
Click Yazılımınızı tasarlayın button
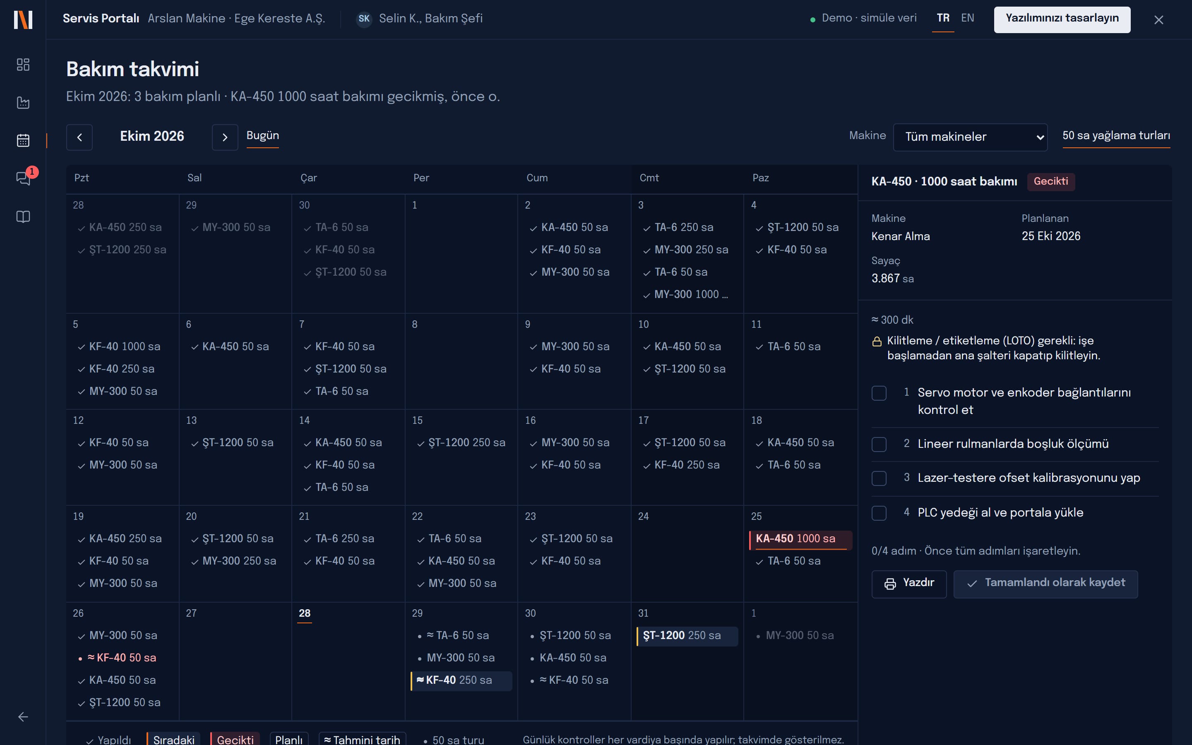[x=1062, y=20]
